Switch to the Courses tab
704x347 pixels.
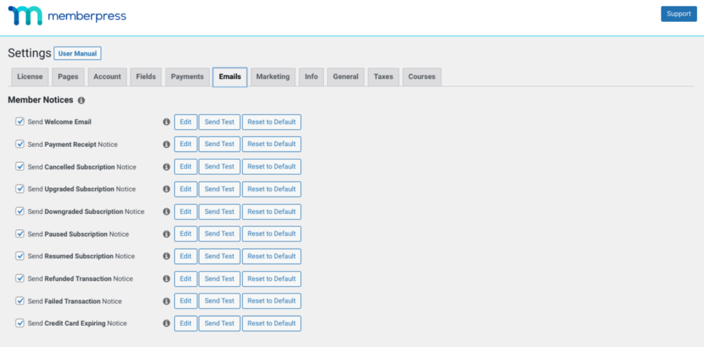click(x=422, y=77)
